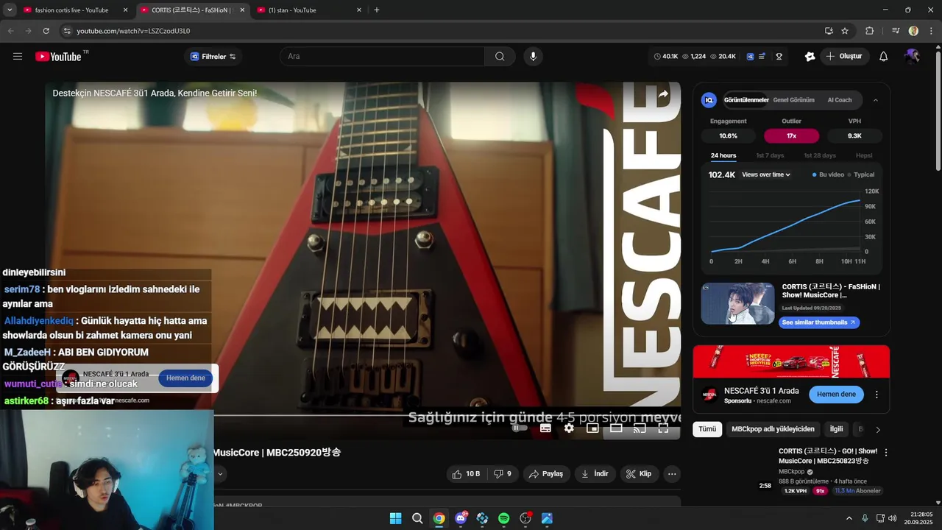Collapse the vidIQ panel chevron

[875, 100]
